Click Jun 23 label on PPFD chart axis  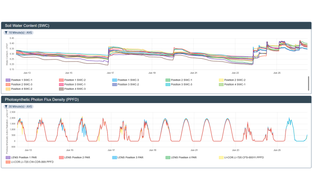pyautogui.click(x=235, y=150)
